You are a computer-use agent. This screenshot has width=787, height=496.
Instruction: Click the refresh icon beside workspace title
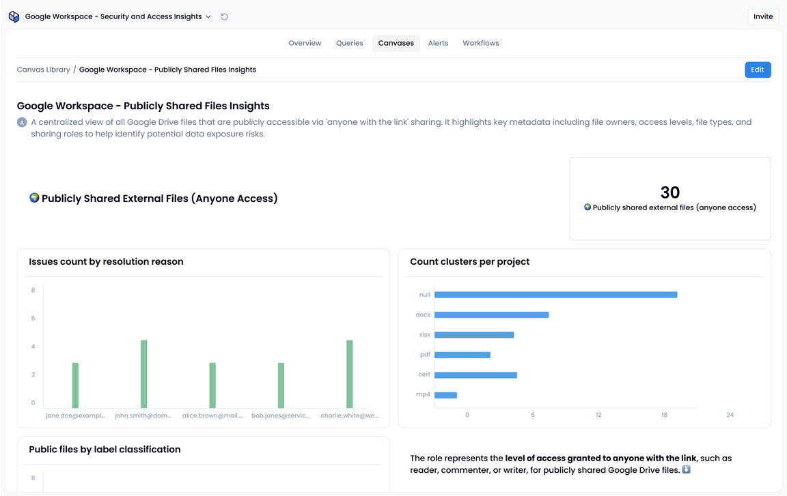224,16
